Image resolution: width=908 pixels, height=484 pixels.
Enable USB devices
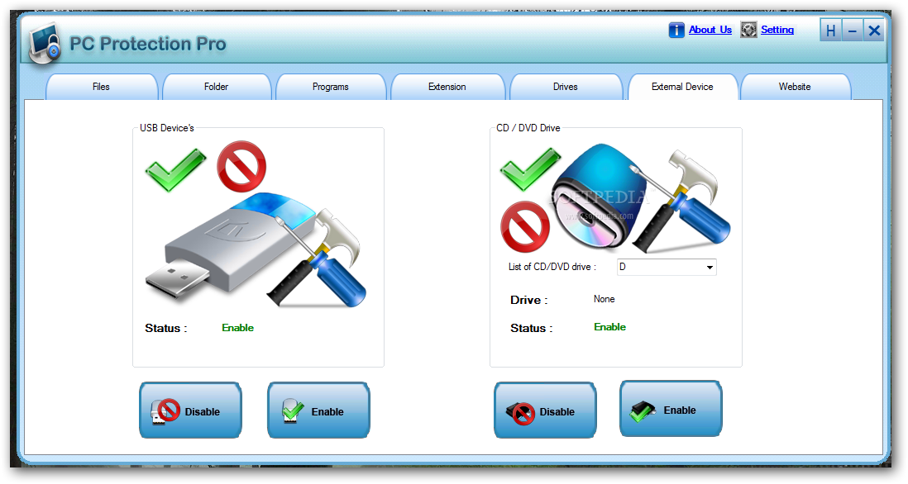pyautogui.click(x=318, y=410)
